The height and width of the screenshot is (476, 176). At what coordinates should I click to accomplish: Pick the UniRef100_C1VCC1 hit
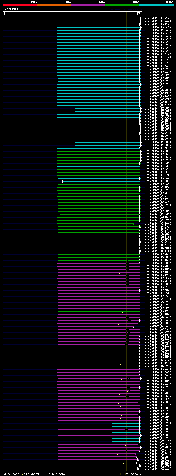pos(158,414)
